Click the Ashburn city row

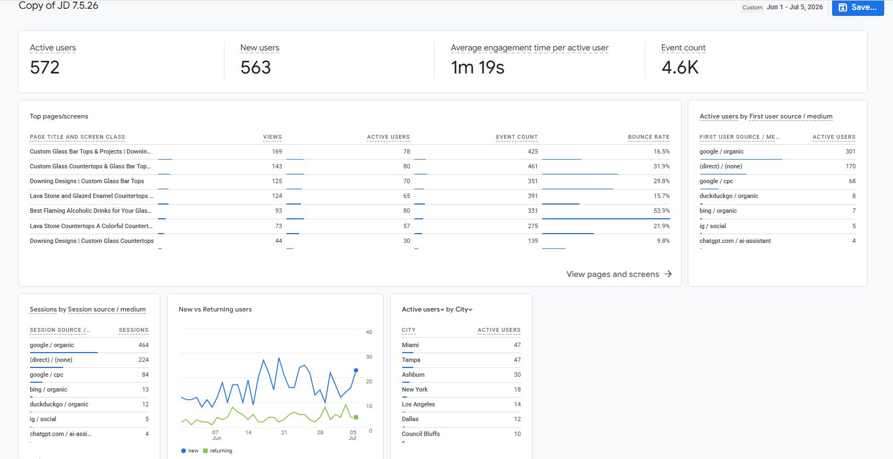pos(461,375)
